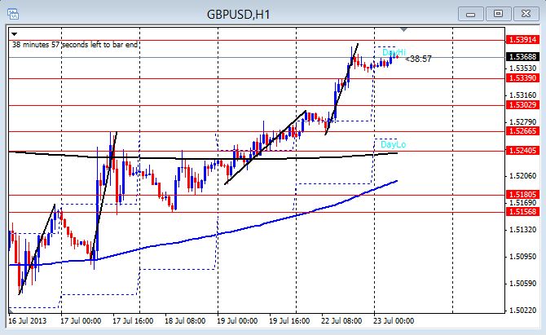The width and height of the screenshot is (546, 335).
Task: Click the 1.51690 price scale value
Action: click(522, 203)
